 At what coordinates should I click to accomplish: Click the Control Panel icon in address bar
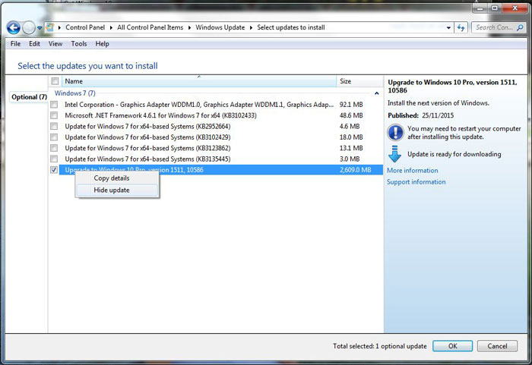pyautogui.click(x=50, y=27)
